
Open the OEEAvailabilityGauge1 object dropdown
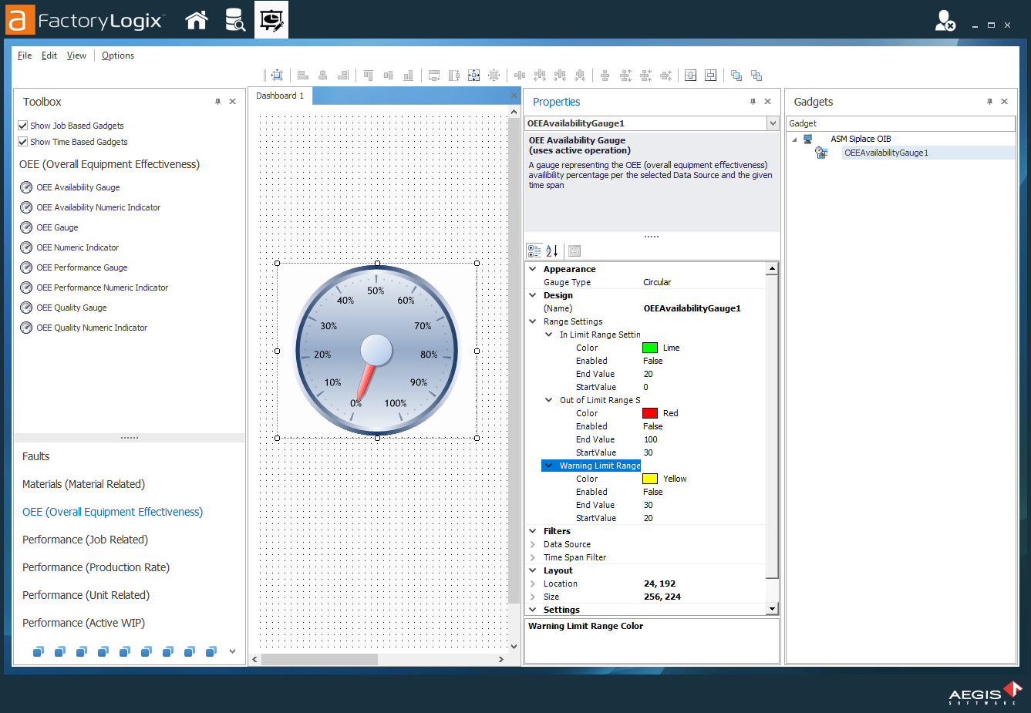point(773,123)
